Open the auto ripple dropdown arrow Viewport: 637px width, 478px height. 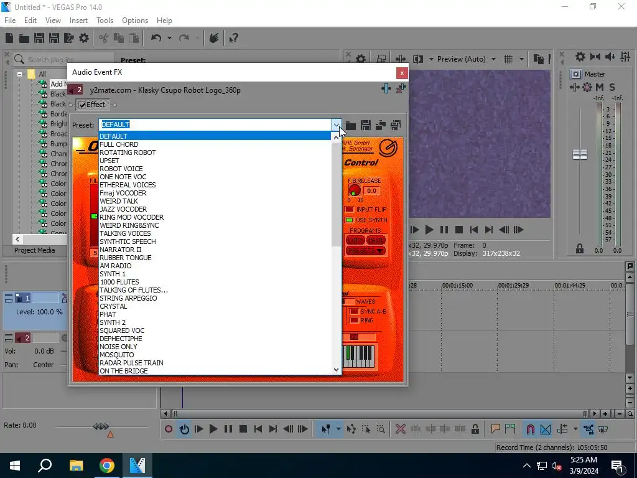coord(575,429)
